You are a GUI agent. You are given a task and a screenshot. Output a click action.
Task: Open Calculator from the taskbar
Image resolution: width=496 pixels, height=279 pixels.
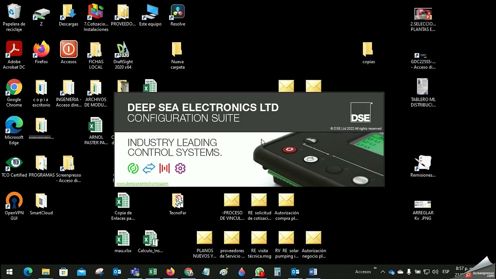coord(277,272)
